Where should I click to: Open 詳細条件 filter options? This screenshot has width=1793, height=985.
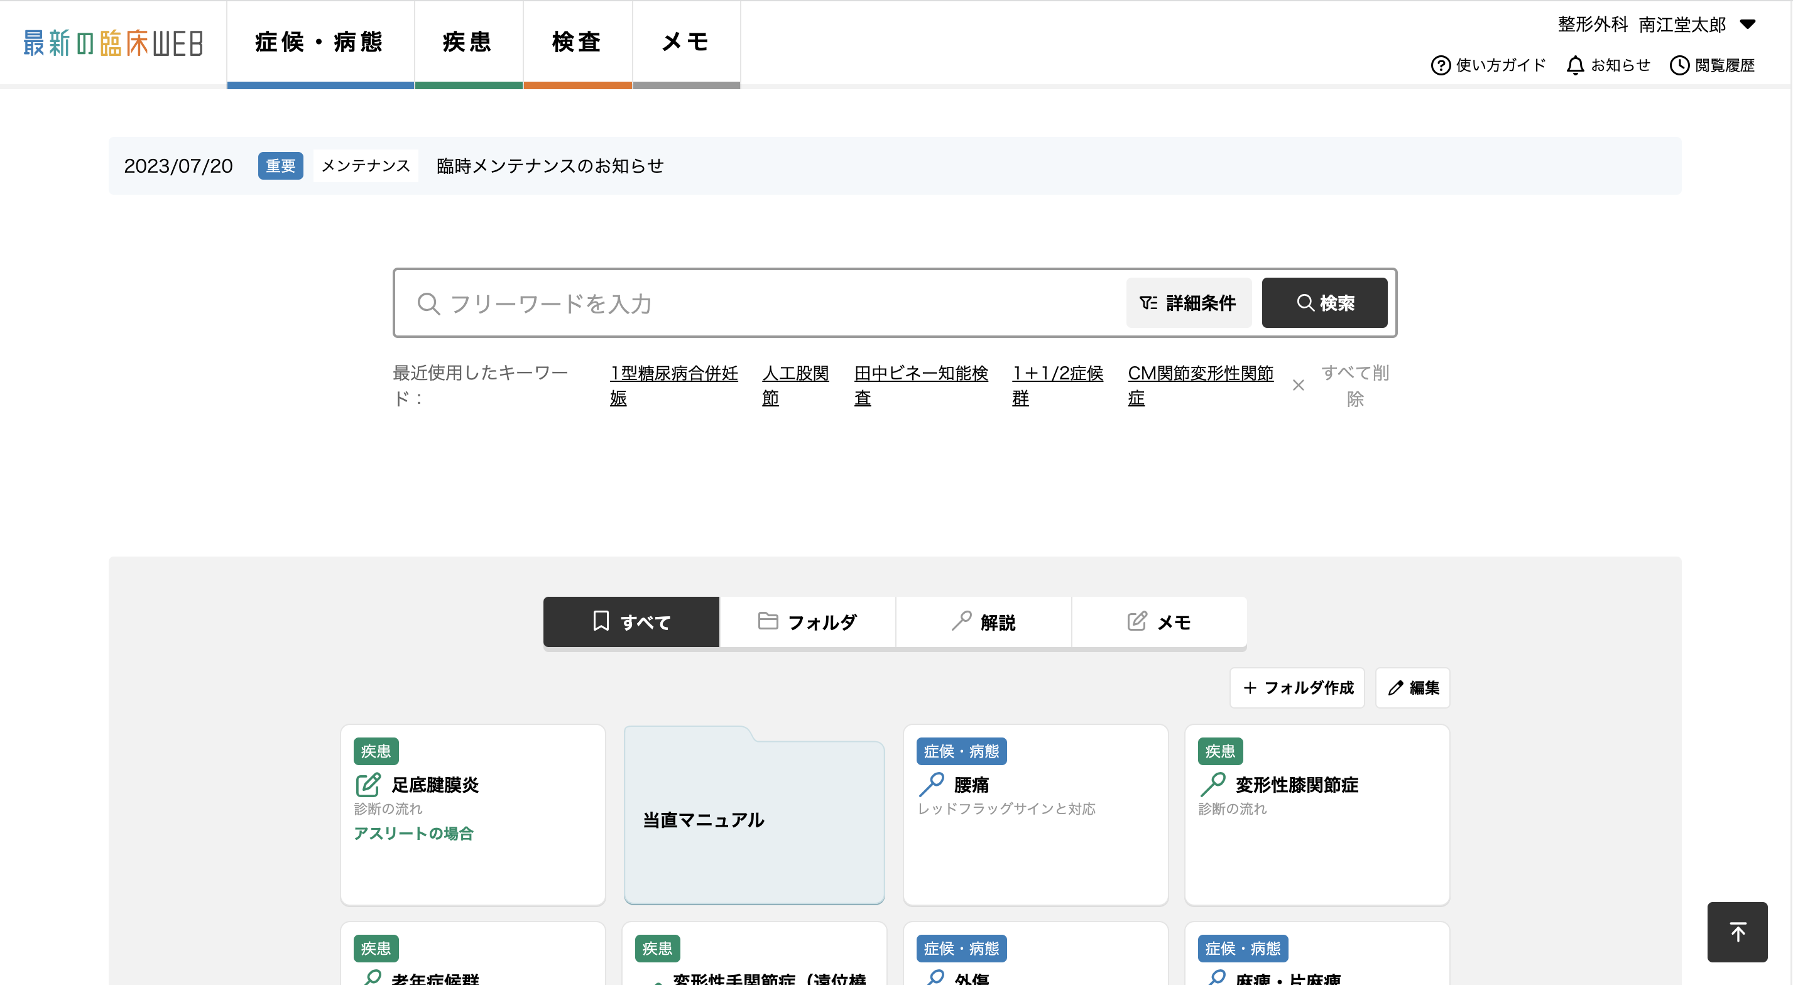(x=1188, y=303)
